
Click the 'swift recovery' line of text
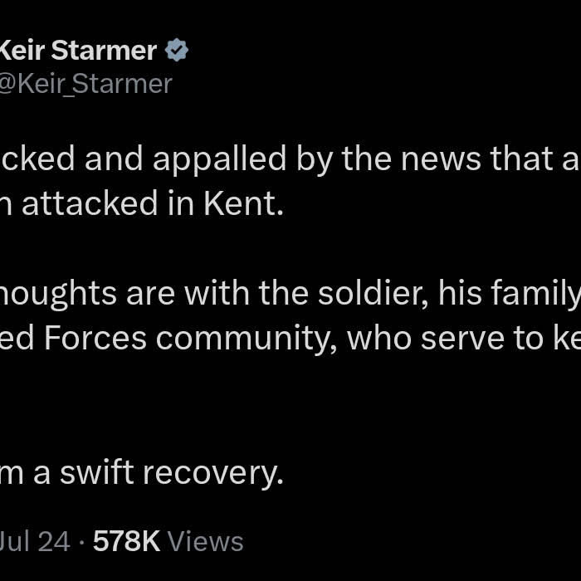141,473
